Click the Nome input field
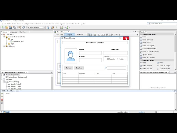This screenshot has height=133, width=177. point(90,53)
